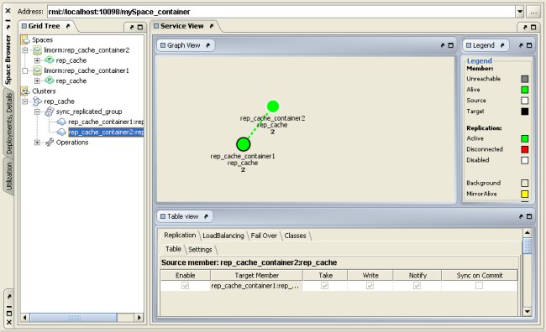The height and width of the screenshot is (332, 546).
Task: Select the Space Browser side tab
Action: 8,60
